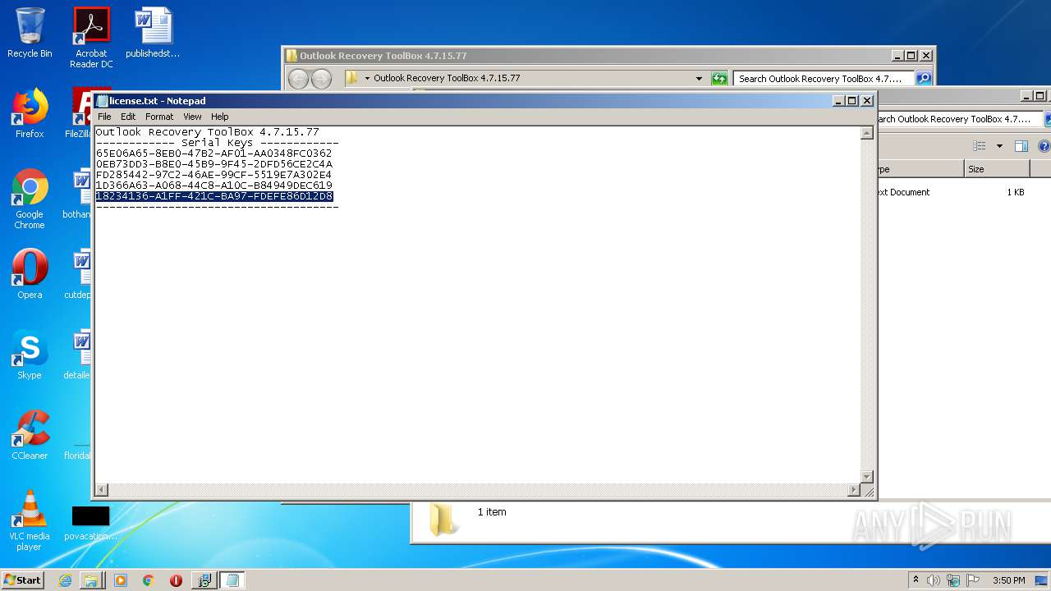Open the Action Center flag icon
1051x591 pixels.
click(974, 580)
